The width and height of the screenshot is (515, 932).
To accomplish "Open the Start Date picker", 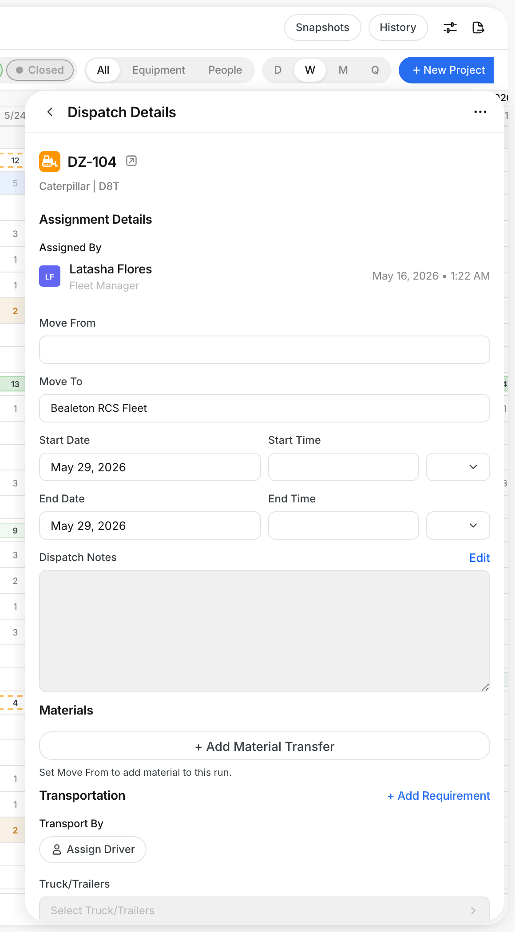I will click(150, 467).
